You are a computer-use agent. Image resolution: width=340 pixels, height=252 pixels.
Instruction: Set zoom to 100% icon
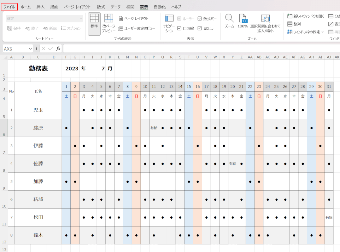click(243, 19)
